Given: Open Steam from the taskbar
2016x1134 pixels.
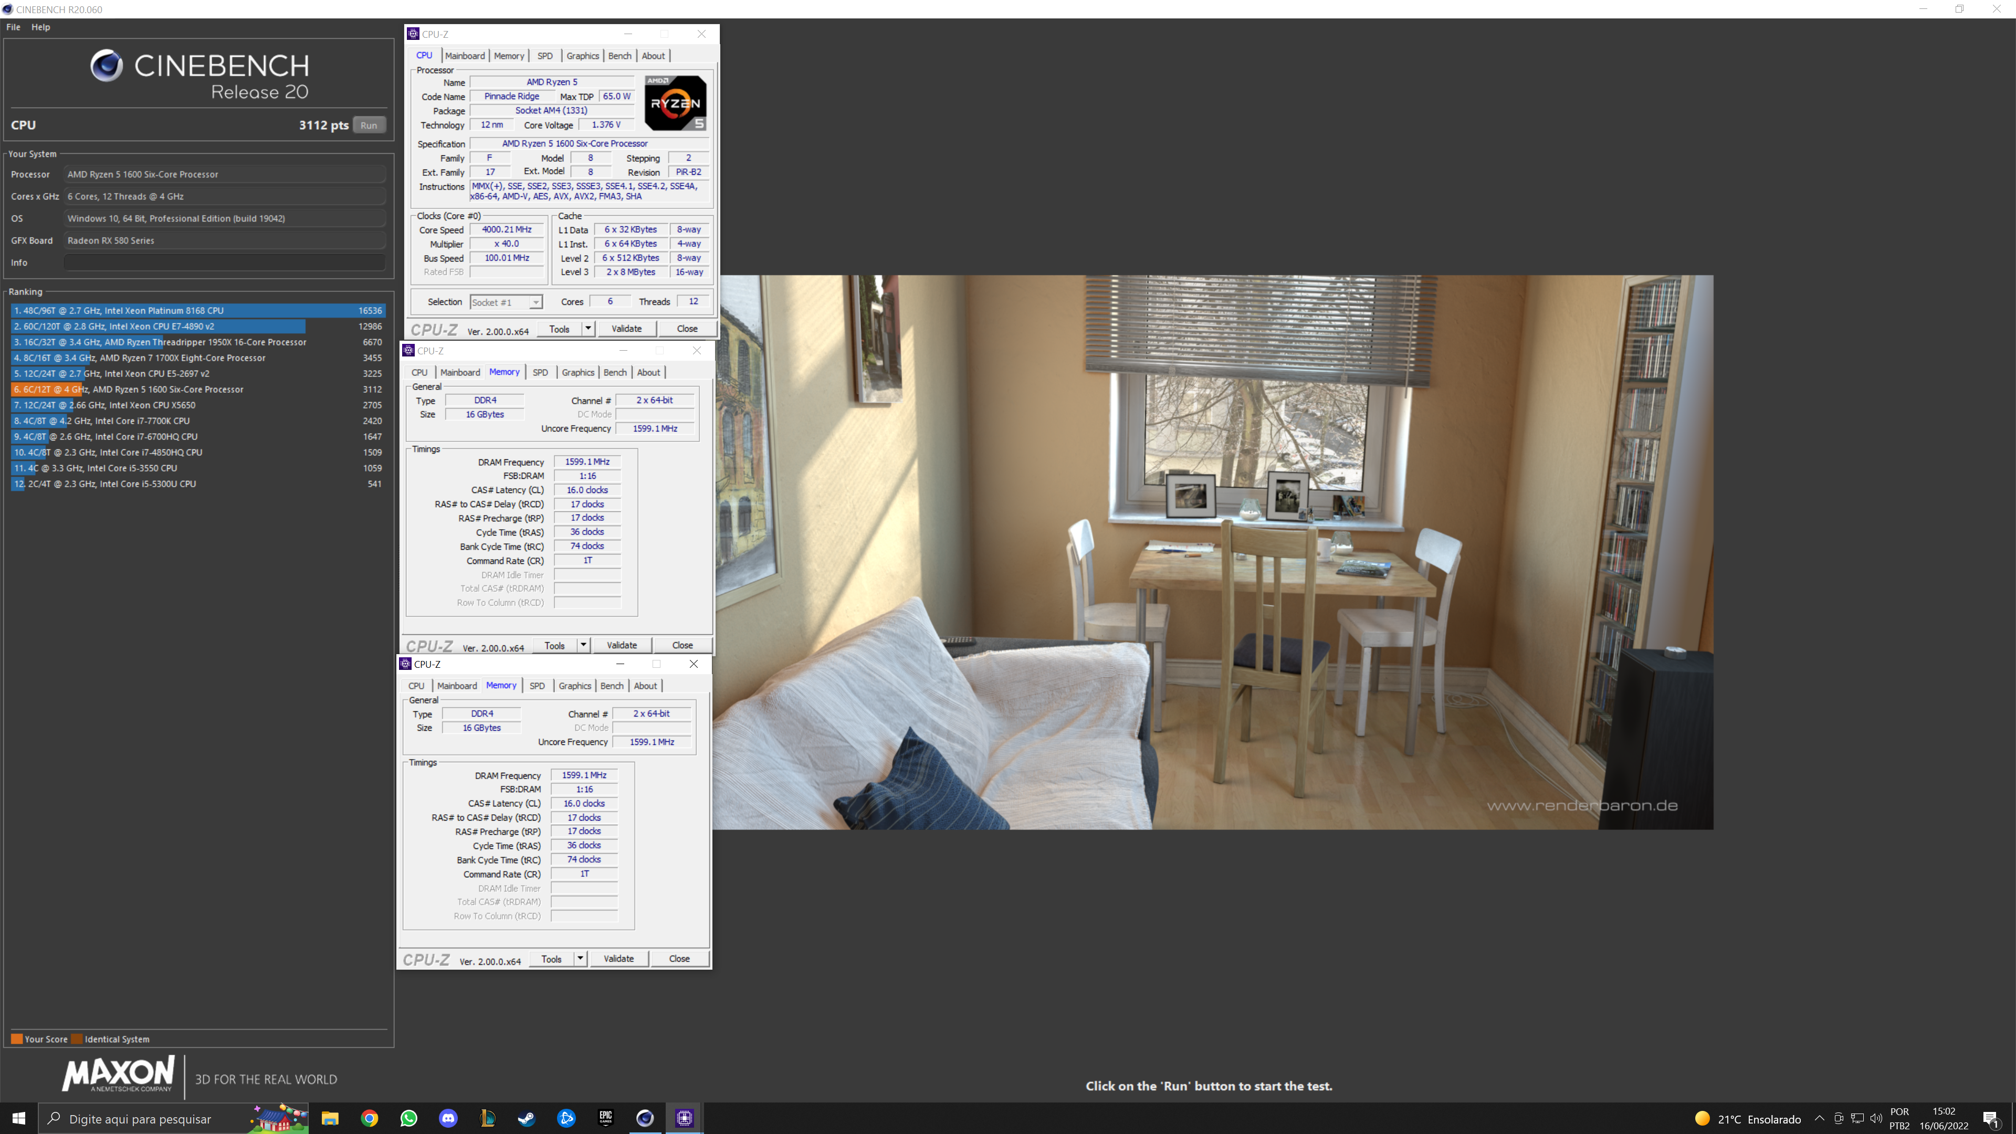Looking at the screenshot, I should click(x=526, y=1118).
